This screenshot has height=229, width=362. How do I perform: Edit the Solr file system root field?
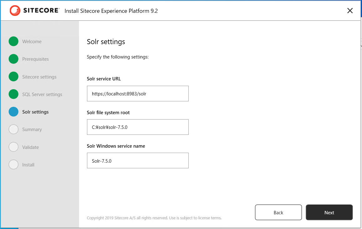138,127
